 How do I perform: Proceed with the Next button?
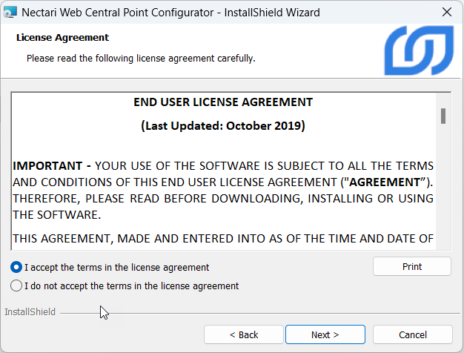click(325, 334)
